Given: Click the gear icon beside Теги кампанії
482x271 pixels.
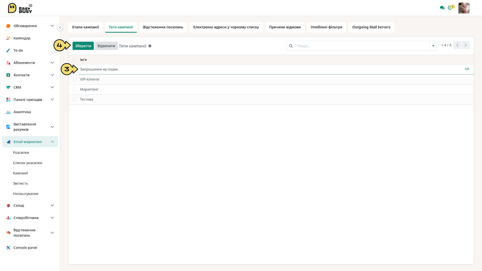Looking at the screenshot, I should point(150,46).
